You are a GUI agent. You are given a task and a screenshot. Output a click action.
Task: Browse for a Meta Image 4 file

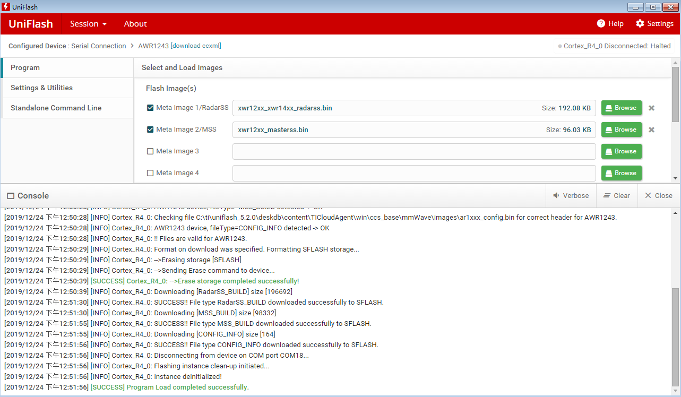click(x=622, y=173)
